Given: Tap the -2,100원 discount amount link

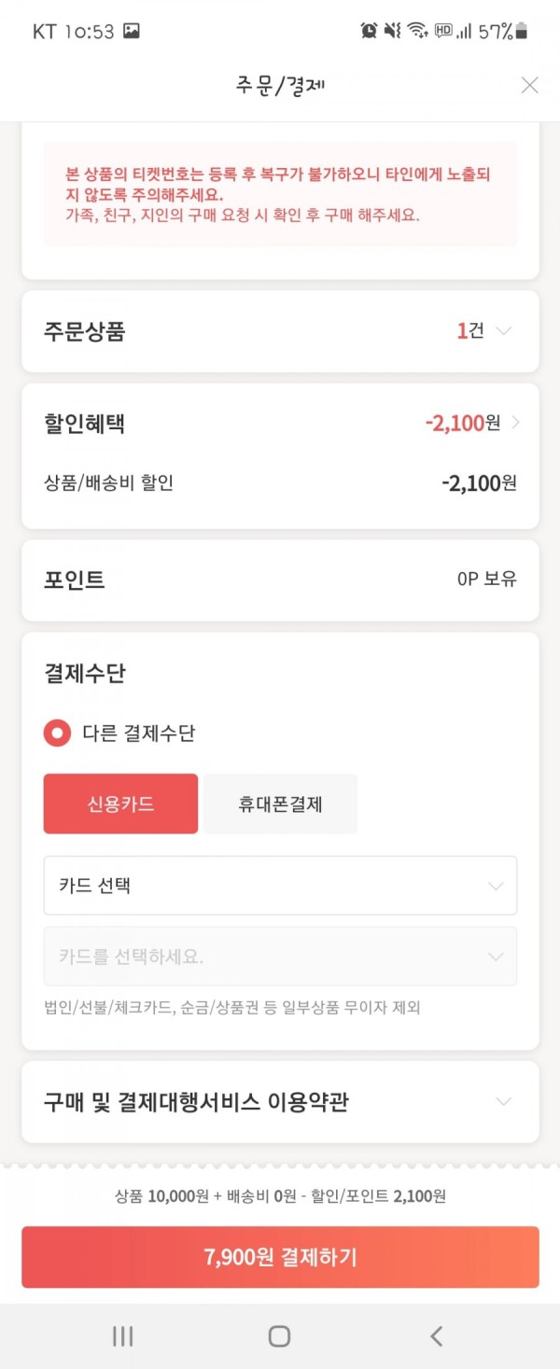Looking at the screenshot, I should [462, 423].
